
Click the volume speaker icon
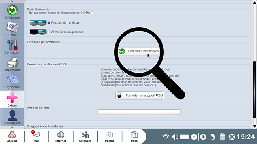tap(175, 137)
